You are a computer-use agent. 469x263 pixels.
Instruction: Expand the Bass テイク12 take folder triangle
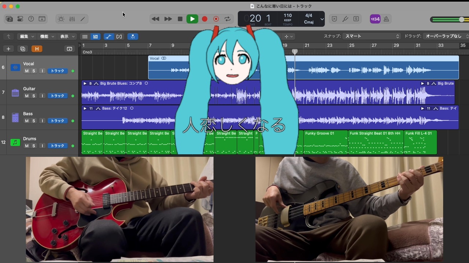click(85, 108)
